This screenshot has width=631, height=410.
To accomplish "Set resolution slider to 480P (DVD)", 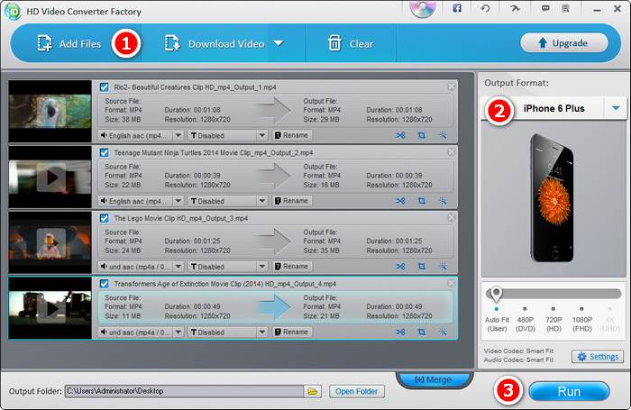I will coord(526,309).
